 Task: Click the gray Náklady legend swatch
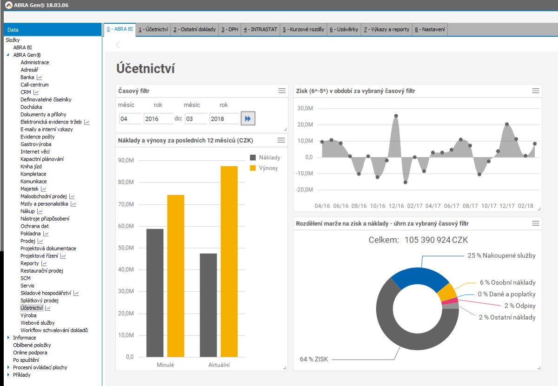253,157
